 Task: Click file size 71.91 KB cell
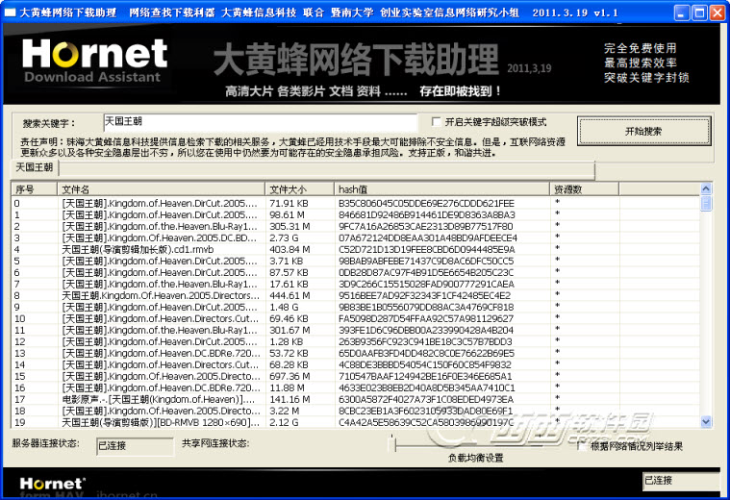tap(289, 204)
